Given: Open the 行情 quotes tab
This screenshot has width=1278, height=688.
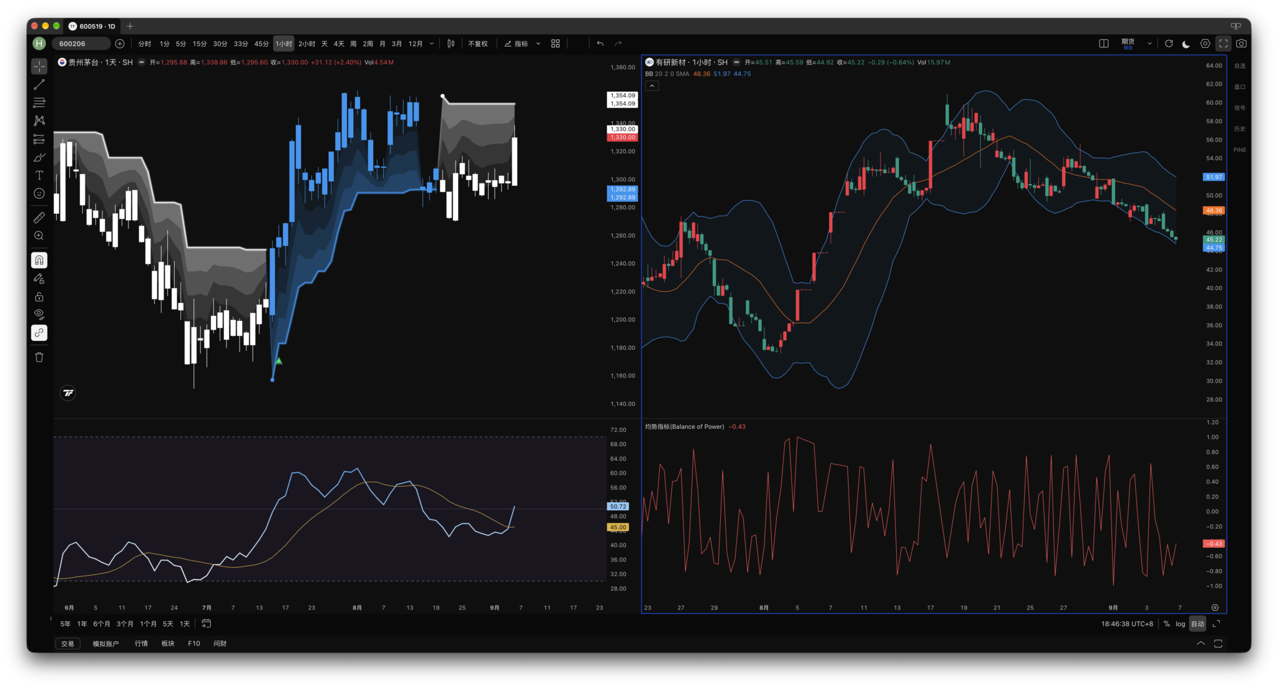Looking at the screenshot, I should click(x=142, y=644).
